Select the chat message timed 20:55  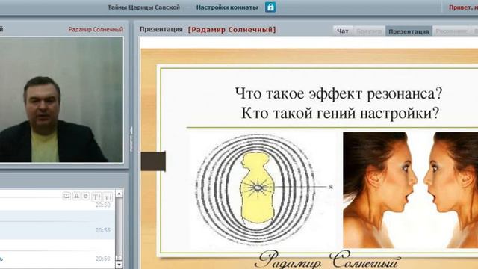pyautogui.click(x=58, y=230)
